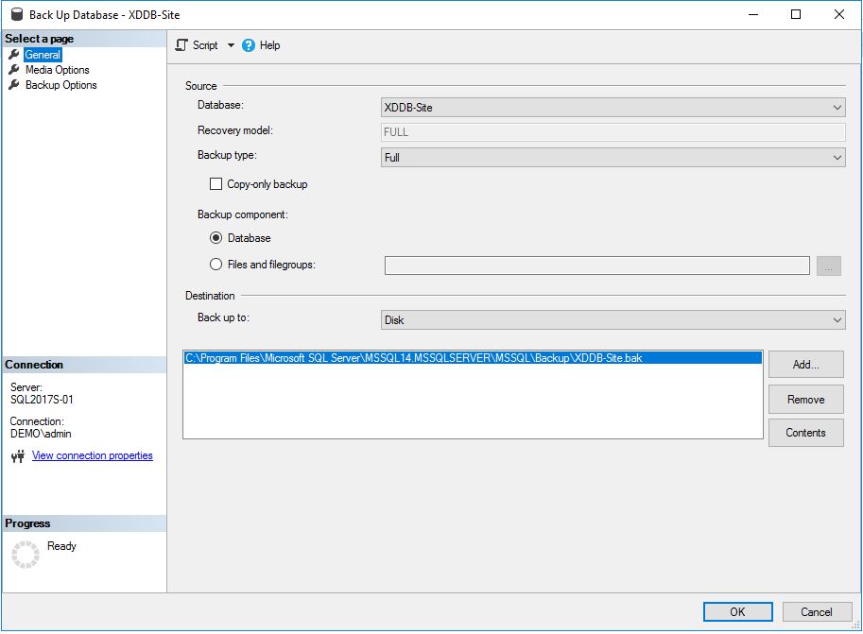The width and height of the screenshot is (863, 634).
Task: Click the Script icon on the toolbar
Action: coord(180,44)
